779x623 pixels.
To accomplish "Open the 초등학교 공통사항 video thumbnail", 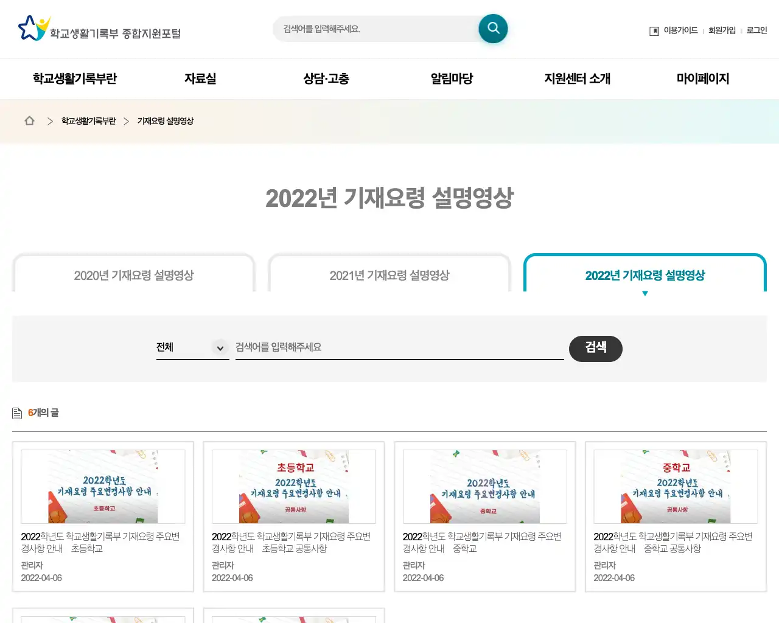I will [294, 487].
